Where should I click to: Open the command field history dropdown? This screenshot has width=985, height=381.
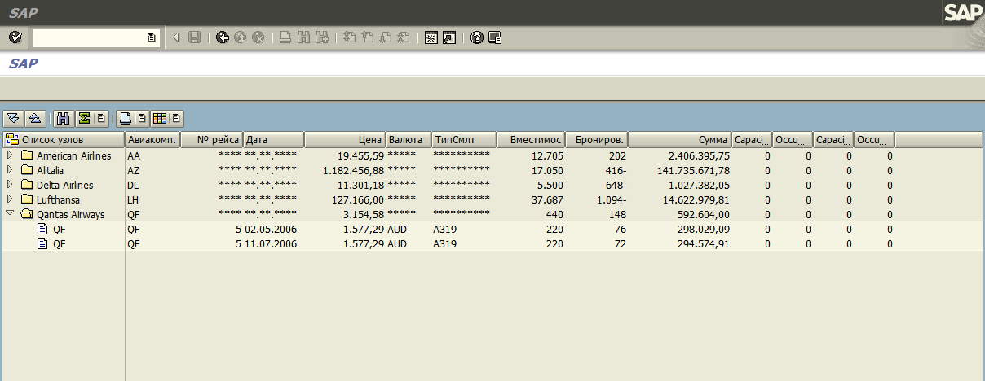click(152, 37)
